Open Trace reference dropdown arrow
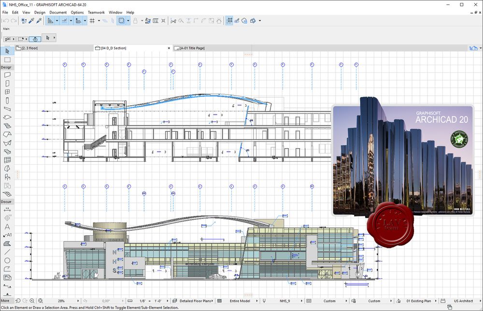Viewport: 483px width, 311px height. (128, 21)
